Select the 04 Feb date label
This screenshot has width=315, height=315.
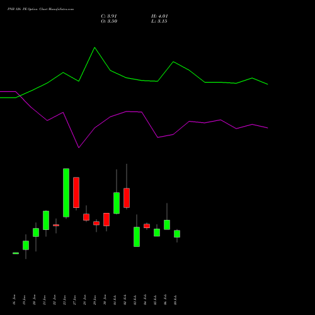coord(145,300)
